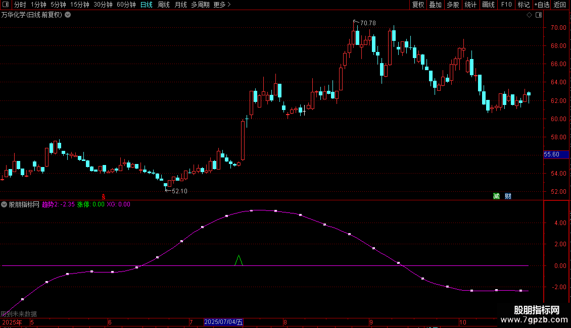Open the 多股 multi-stock view
Viewport: 571px width, 328px height.
tap(453, 5)
